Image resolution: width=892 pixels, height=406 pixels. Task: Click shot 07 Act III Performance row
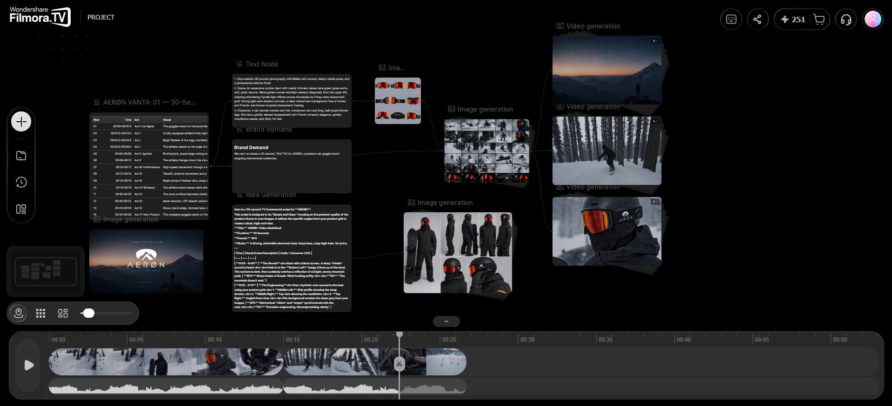coord(150,167)
